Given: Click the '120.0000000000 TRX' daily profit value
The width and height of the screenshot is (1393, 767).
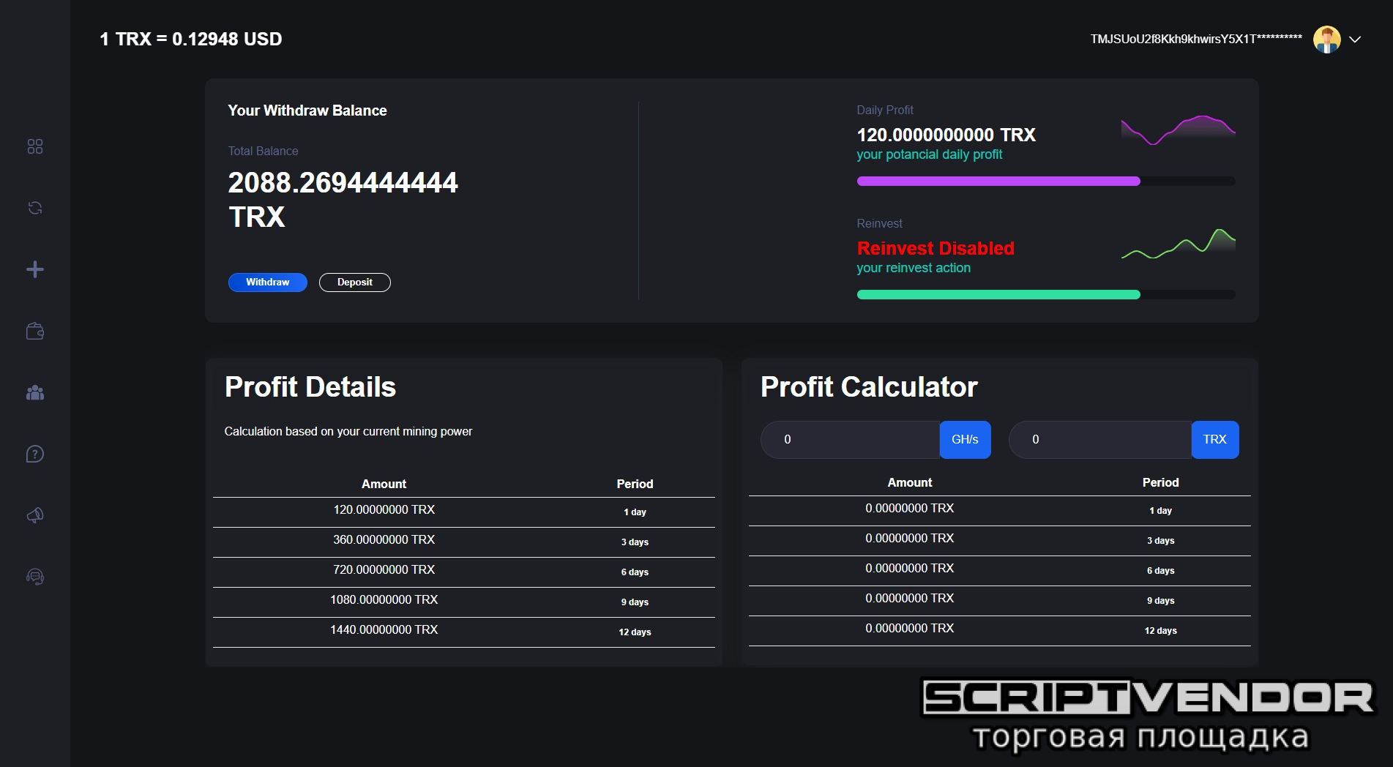Looking at the screenshot, I should pyautogui.click(x=946, y=135).
